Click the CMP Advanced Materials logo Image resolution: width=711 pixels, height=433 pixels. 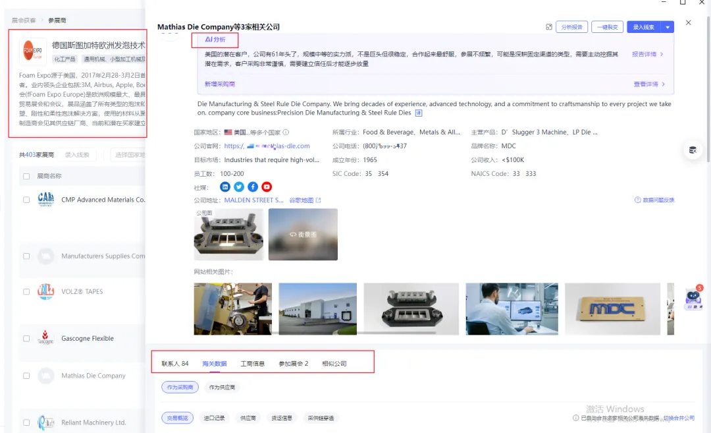46,199
